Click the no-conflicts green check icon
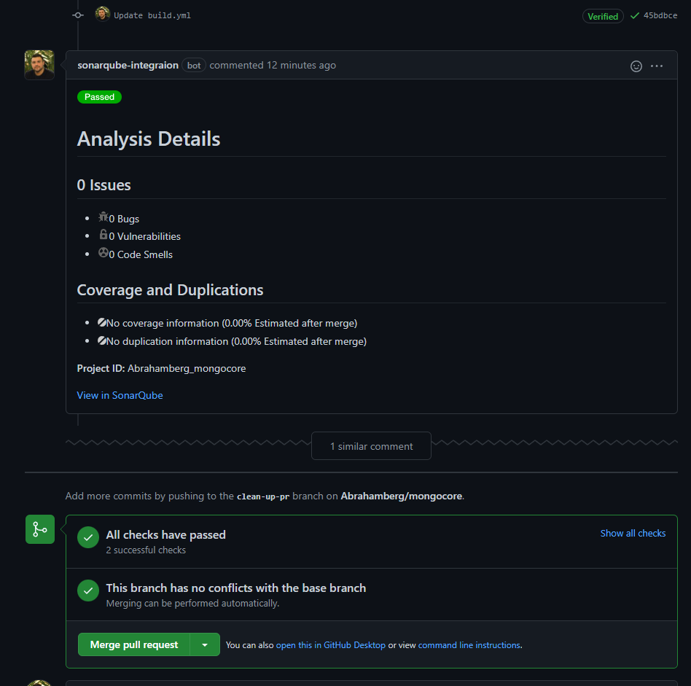Image resolution: width=691 pixels, height=686 pixels. click(x=88, y=590)
